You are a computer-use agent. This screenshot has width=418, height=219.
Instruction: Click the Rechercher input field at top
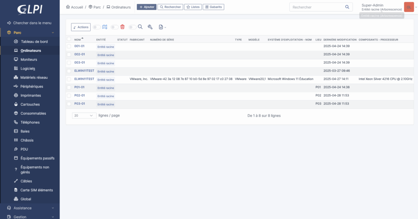(x=316, y=7)
